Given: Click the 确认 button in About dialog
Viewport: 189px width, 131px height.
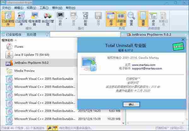Looking at the screenshot, I should point(131,104).
